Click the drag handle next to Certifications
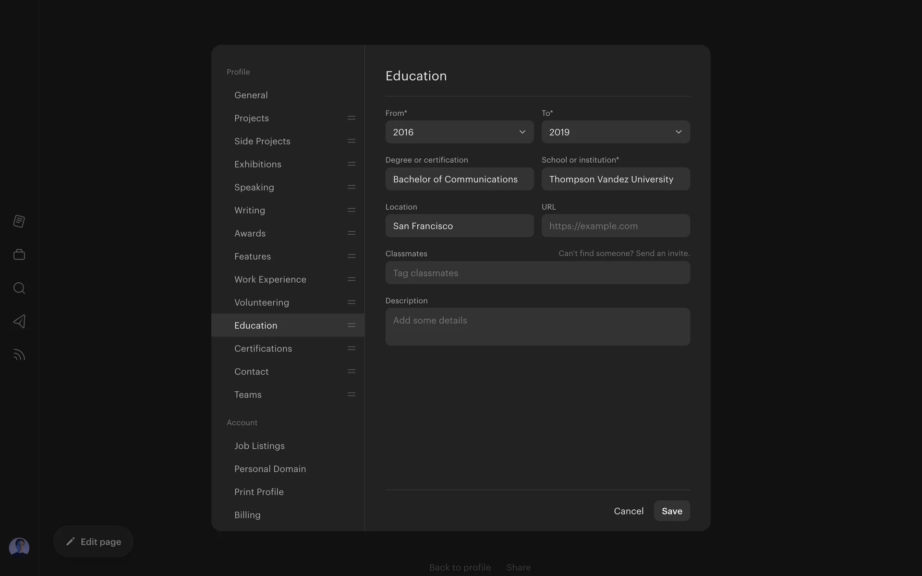Image resolution: width=922 pixels, height=576 pixels. coord(352,348)
